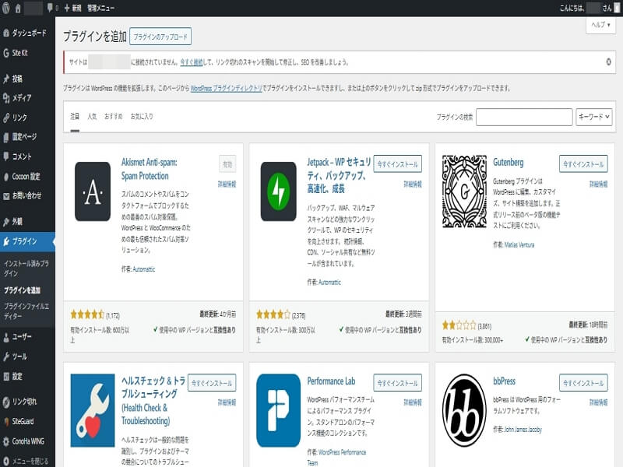Switch to the 人気 tab
623x467 pixels.
click(x=92, y=117)
